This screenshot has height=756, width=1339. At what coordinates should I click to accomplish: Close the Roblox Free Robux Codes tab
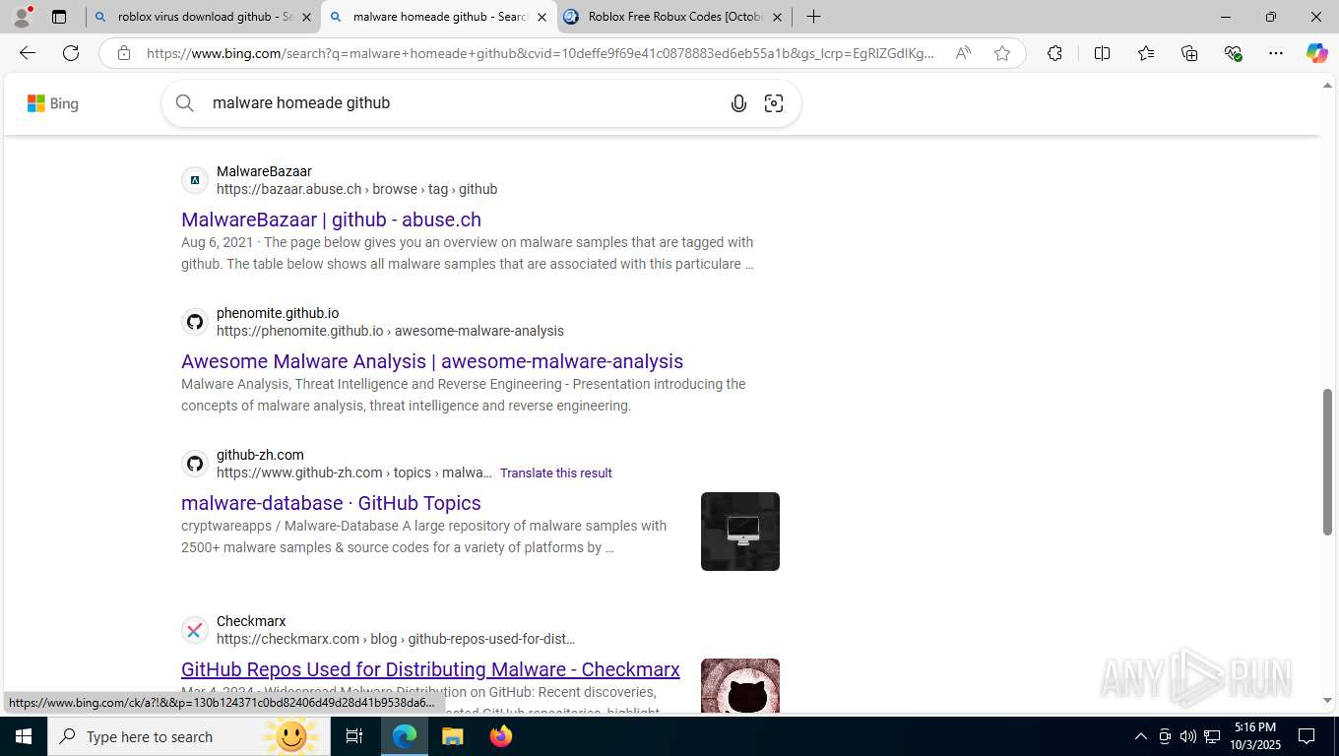777,17
